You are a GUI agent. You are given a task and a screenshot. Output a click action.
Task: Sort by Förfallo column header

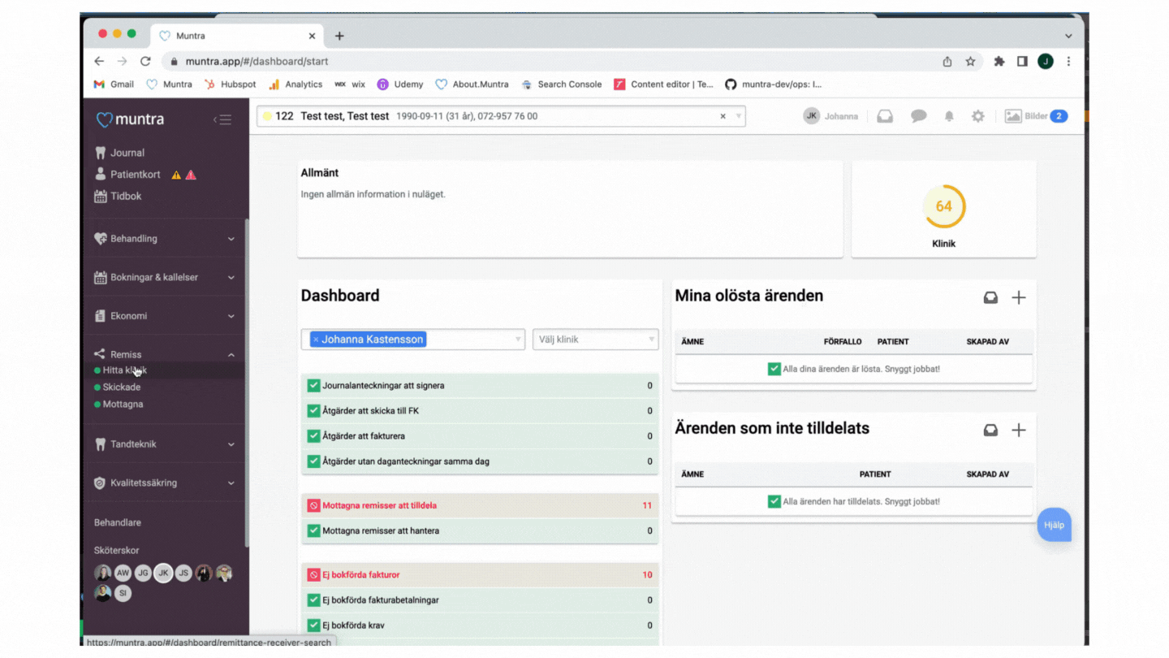843,342
